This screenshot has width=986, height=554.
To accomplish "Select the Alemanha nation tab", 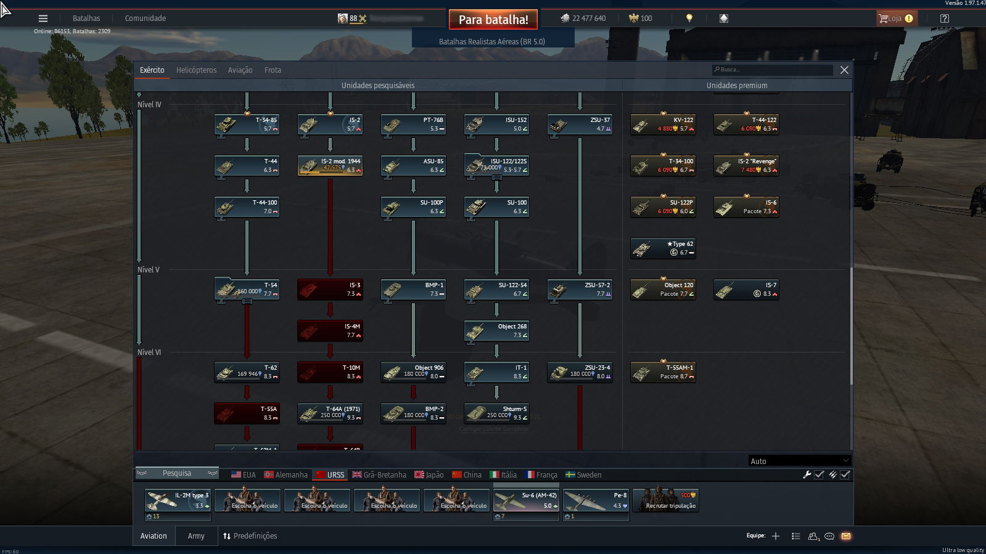I will 286,475.
